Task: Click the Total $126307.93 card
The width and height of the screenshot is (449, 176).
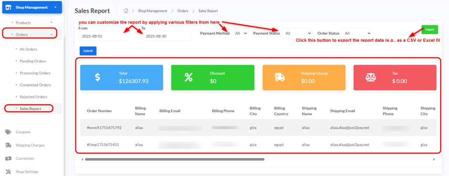Action: pos(121,78)
